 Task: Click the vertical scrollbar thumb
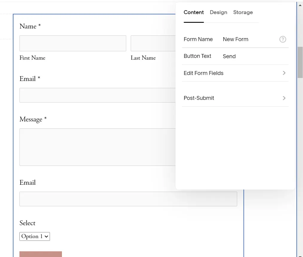pyautogui.click(x=300, y=62)
